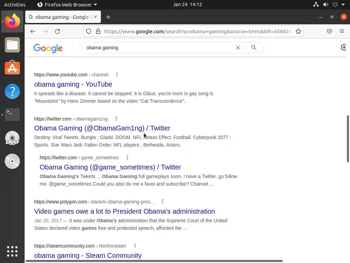Open Activities overview
This screenshot has width=350, height=263.
coord(15,4)
